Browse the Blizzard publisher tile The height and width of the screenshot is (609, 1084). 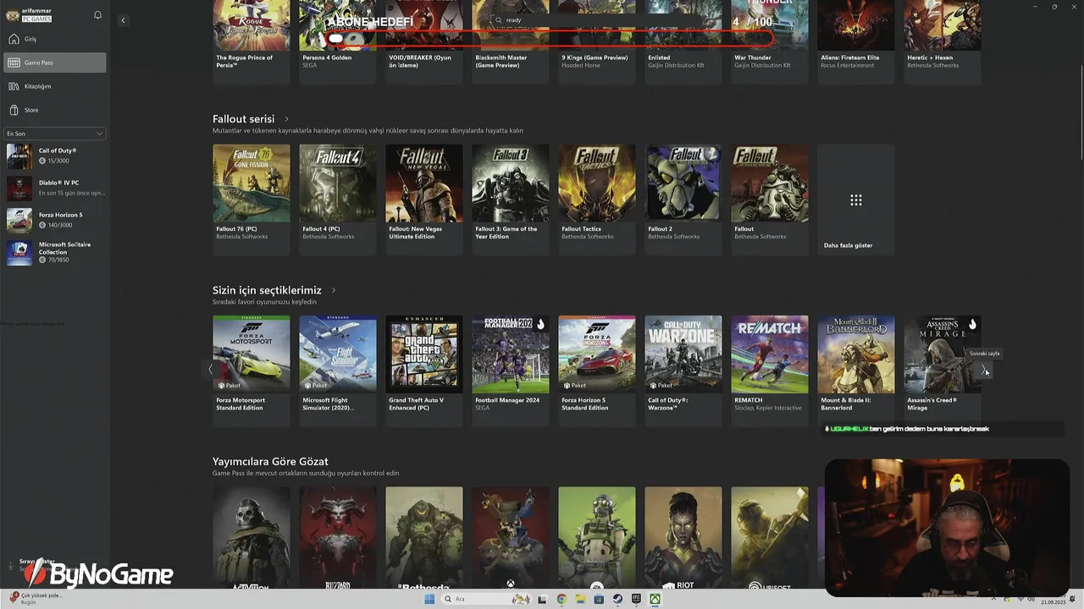(337, 538)
